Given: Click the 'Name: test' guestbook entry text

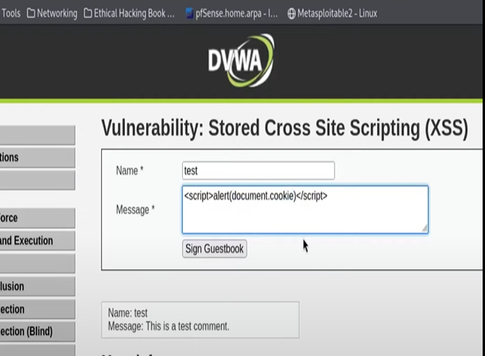Looking at the screenshot, I should click(x=128, y=313).
